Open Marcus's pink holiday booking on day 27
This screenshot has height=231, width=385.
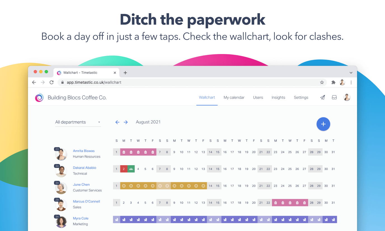[304, 203]
